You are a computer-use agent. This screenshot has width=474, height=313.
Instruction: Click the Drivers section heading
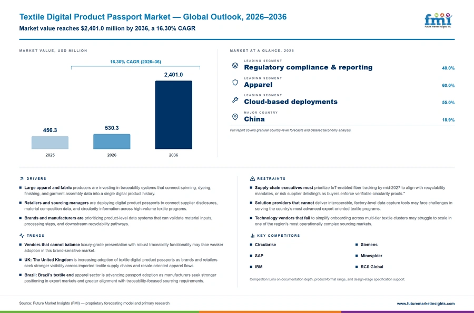(x=36, y=179)
